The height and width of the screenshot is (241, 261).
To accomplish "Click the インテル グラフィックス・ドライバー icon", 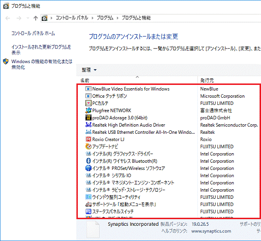I will pos(88,154).
